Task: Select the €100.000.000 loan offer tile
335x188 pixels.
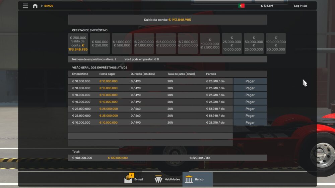Action: [276, 43]
